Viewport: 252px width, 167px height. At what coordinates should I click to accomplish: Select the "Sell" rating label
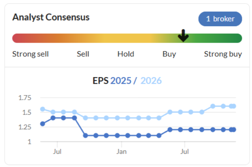[x=83, y=54]
